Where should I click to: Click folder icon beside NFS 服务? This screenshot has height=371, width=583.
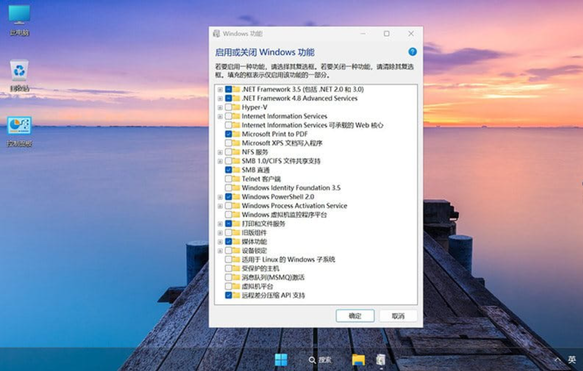click(236, 152)
